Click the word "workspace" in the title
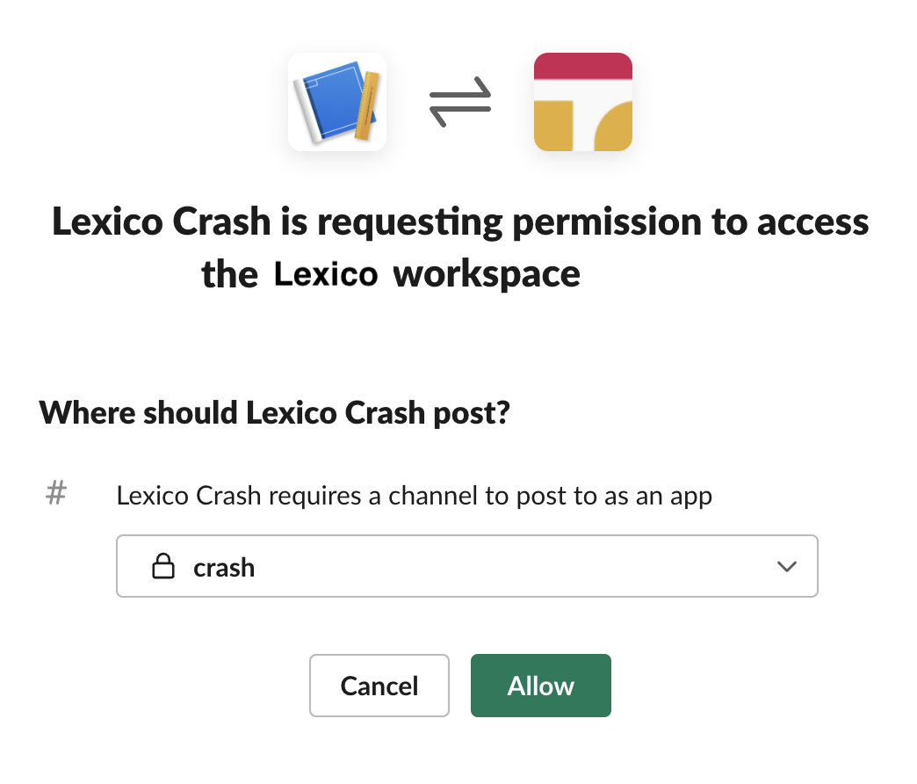The width and height of the screenshot is (917, 784). point(487,274)
